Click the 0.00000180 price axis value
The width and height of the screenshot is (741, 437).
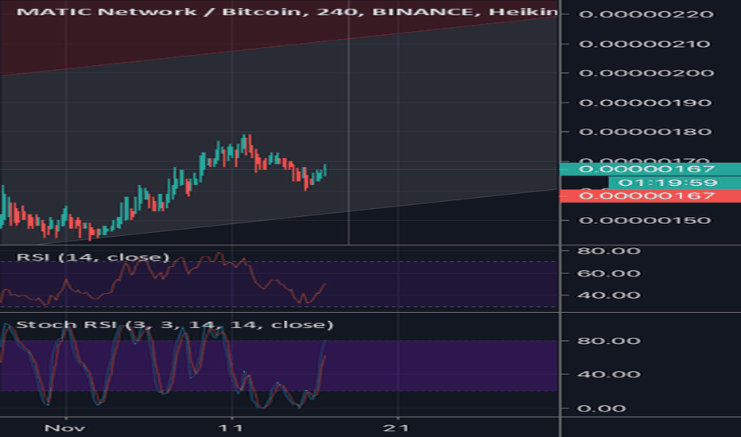pos(645,132)
